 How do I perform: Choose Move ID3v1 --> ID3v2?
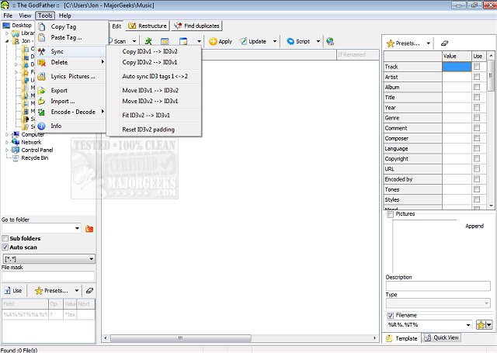pyautogui.click(x=154, y=91)
